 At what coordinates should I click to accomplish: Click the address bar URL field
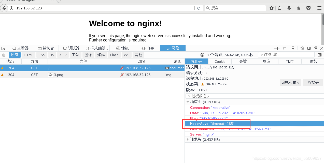[104, 8]
